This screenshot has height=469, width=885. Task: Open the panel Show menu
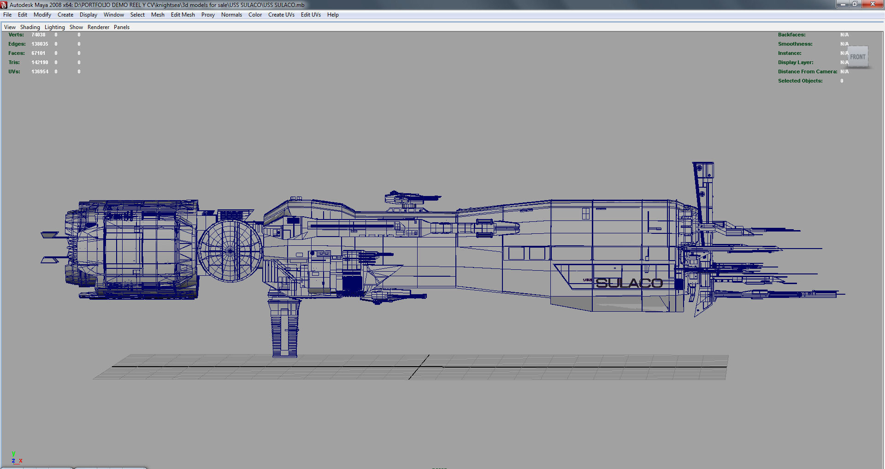[76, 27]
